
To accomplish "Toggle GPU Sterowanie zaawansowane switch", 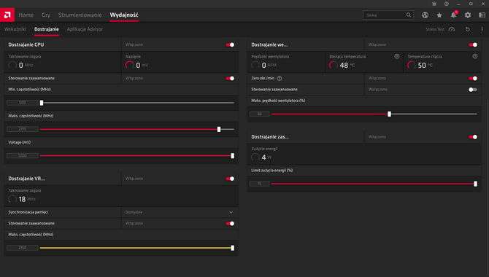I will [x=230, y=78].
